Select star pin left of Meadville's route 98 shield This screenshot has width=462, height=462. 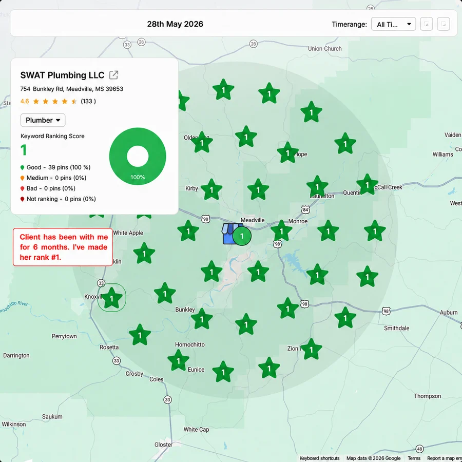[x=188, y=231]
